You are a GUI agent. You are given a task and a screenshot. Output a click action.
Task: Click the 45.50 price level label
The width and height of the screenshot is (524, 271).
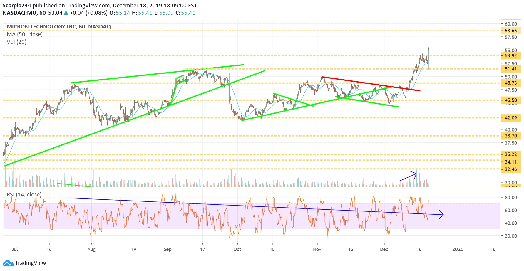tap(511, 100)
